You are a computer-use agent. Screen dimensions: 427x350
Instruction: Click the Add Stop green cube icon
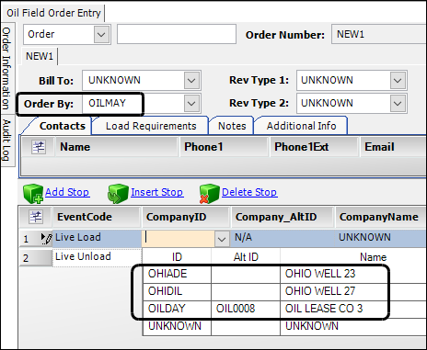click(x=33, y=194)
